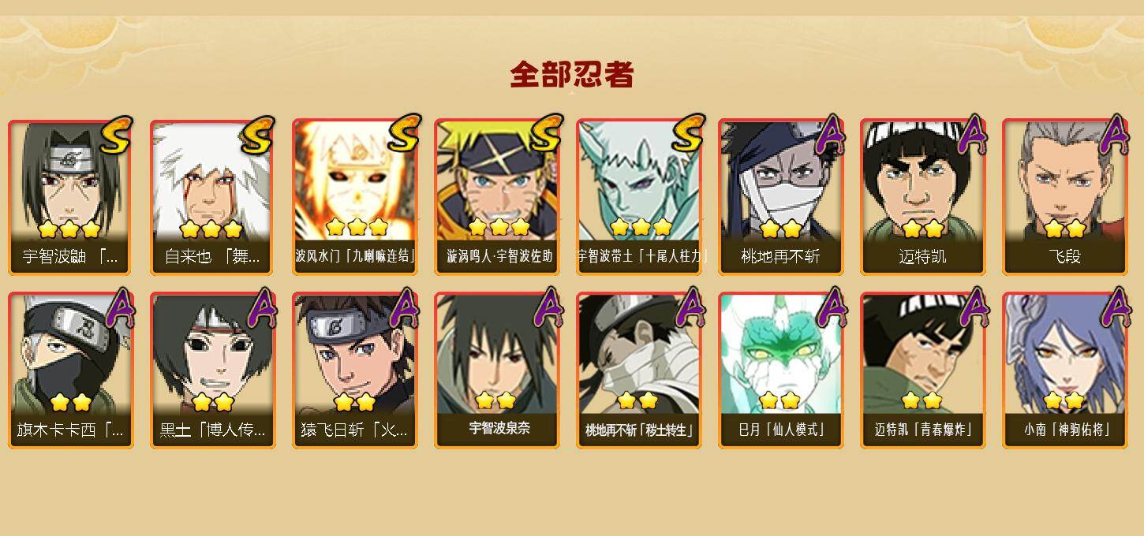Choose the 迈特凯「青春爆炸」card

(x=923, y=370)
